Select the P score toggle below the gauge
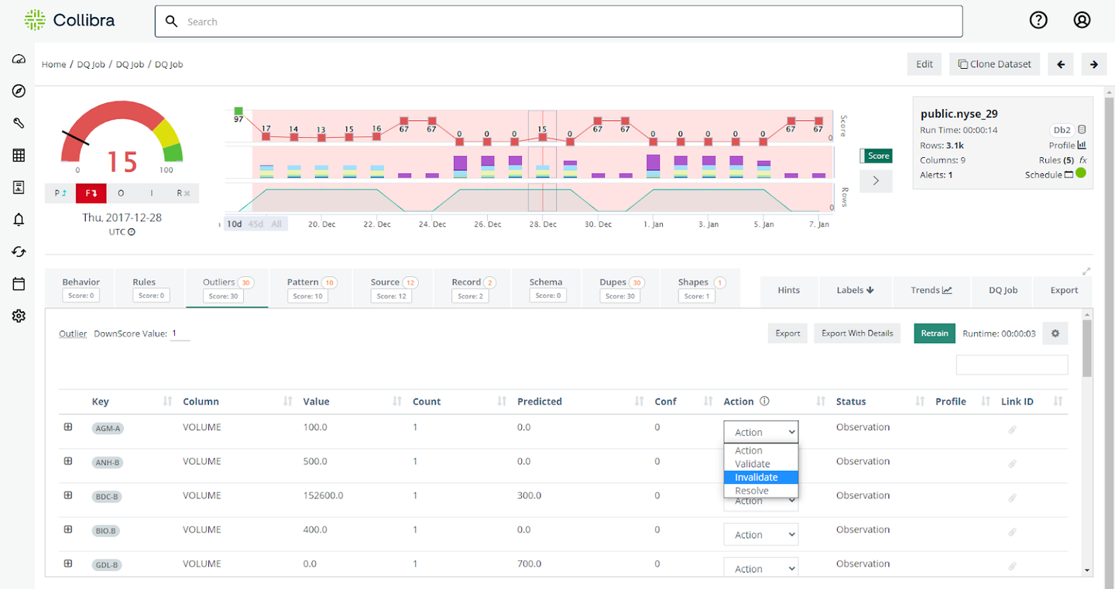This screenshot has width=1115, height=589. pos(60,193)
